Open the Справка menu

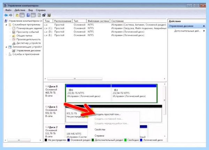pos(41,10)
